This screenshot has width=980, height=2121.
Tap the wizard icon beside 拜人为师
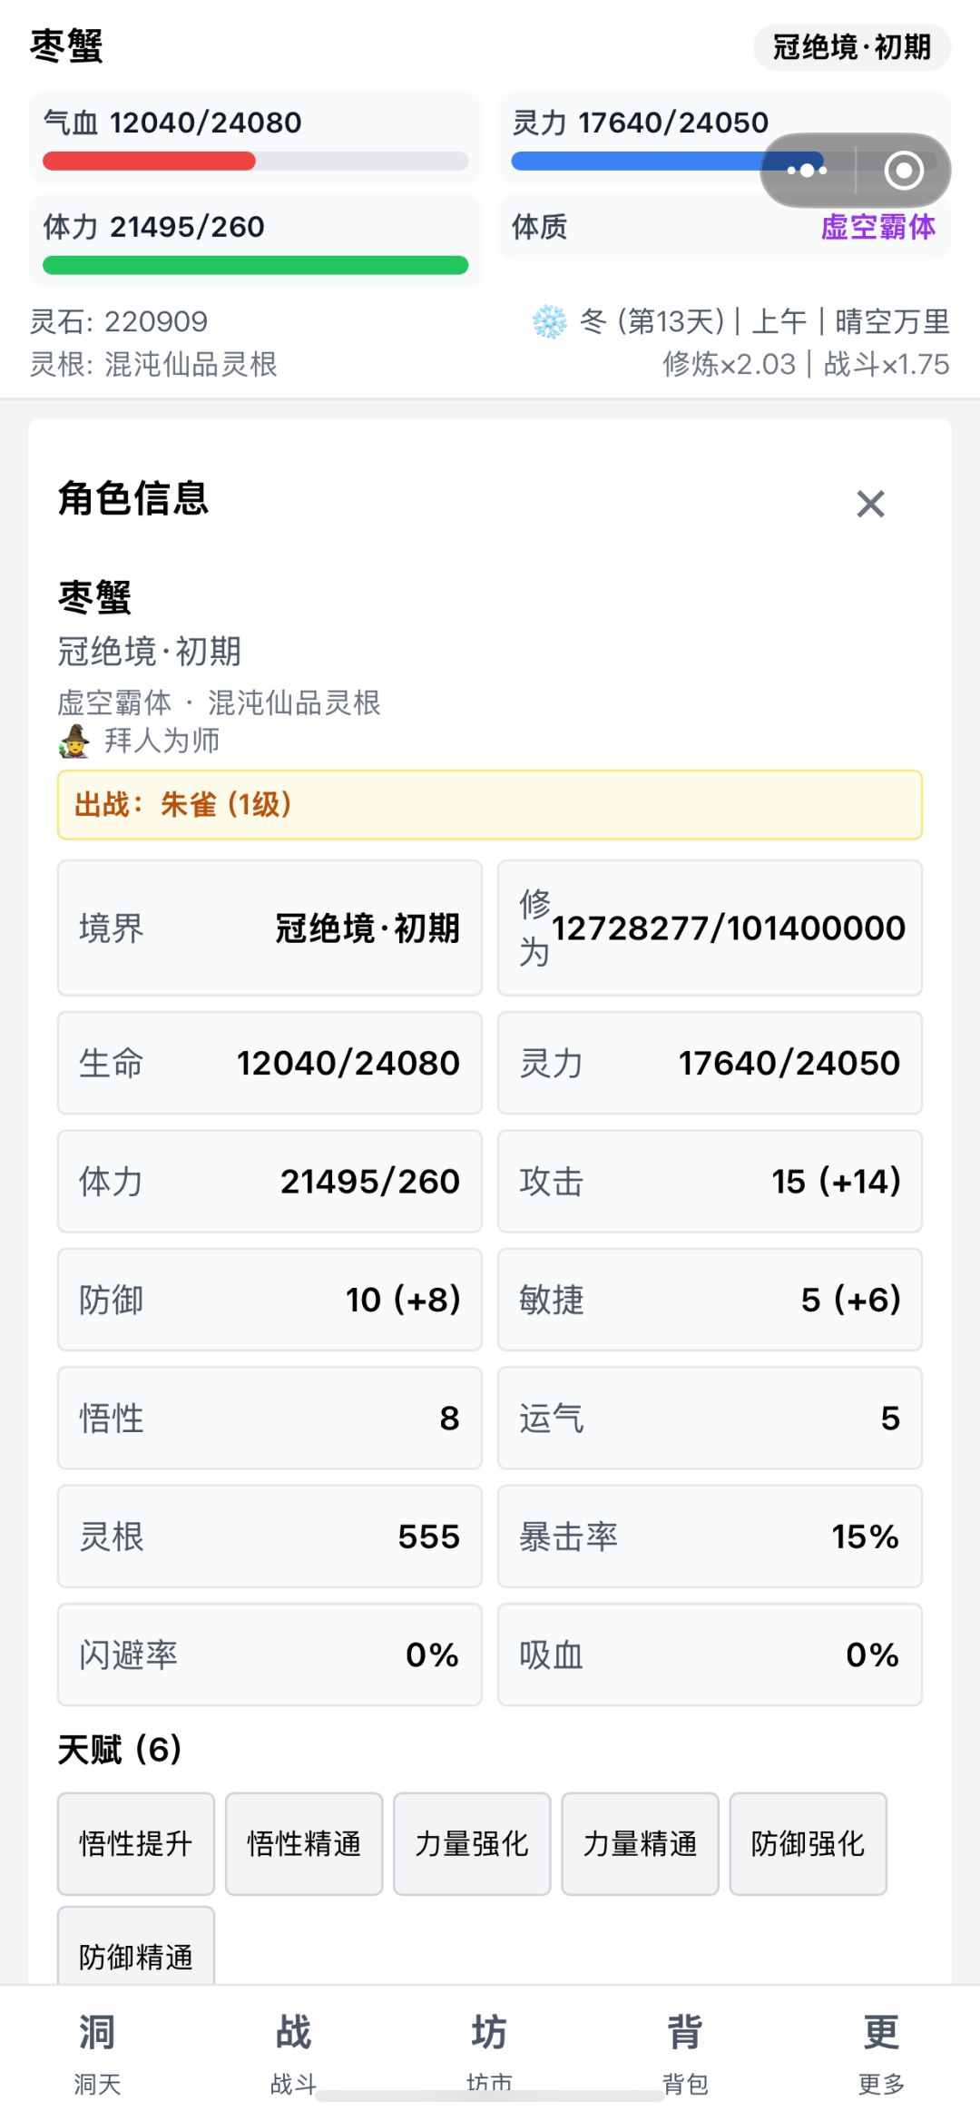74,741
